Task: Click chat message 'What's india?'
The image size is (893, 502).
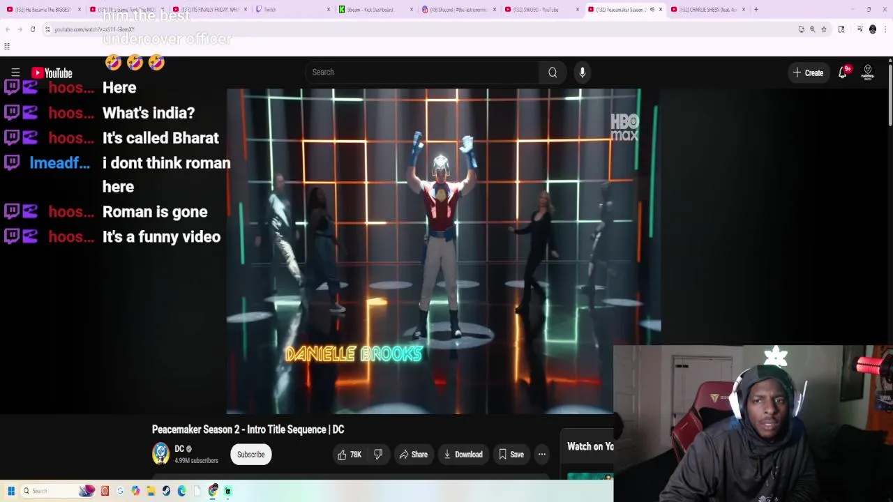Action: (x=149, y=113)
